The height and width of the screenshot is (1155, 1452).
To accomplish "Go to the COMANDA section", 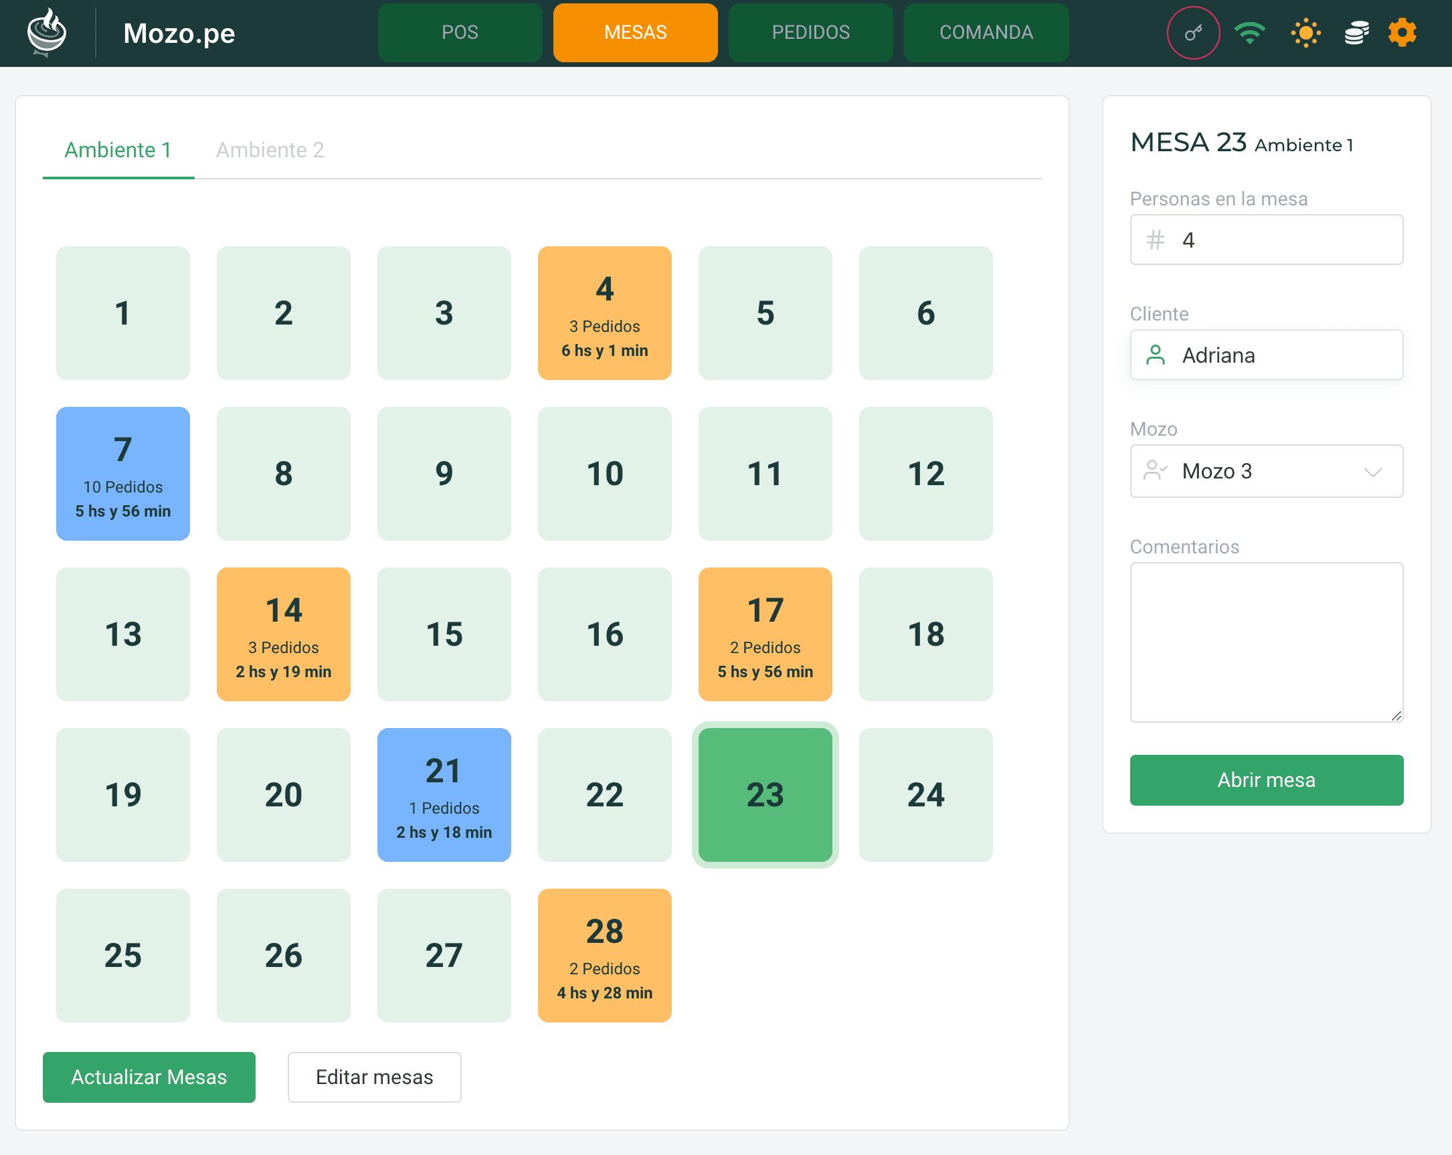I will tap(985, 32).
